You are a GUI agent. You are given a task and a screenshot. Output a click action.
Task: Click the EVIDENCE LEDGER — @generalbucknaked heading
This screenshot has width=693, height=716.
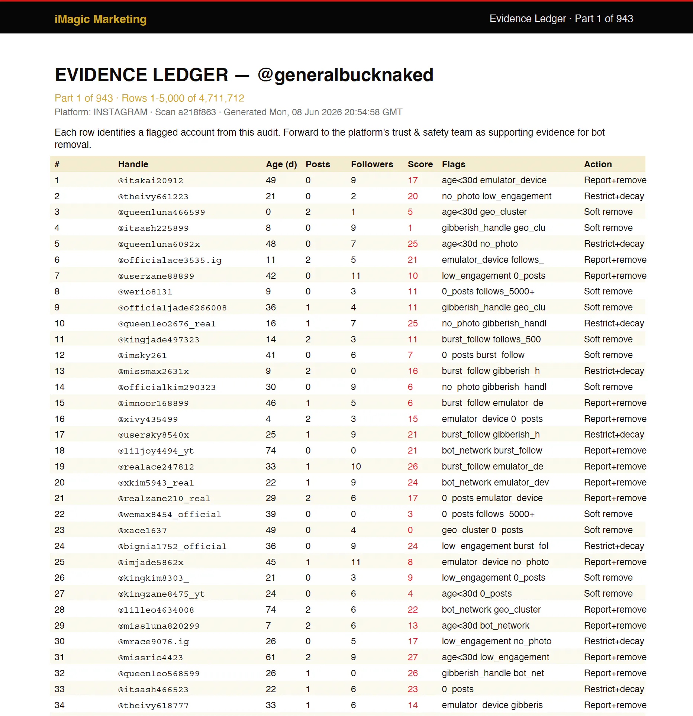click(244, 75)
